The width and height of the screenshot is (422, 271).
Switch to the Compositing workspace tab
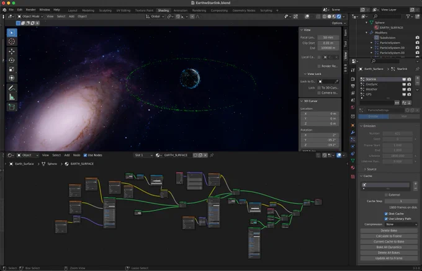[x=219, y=11]
